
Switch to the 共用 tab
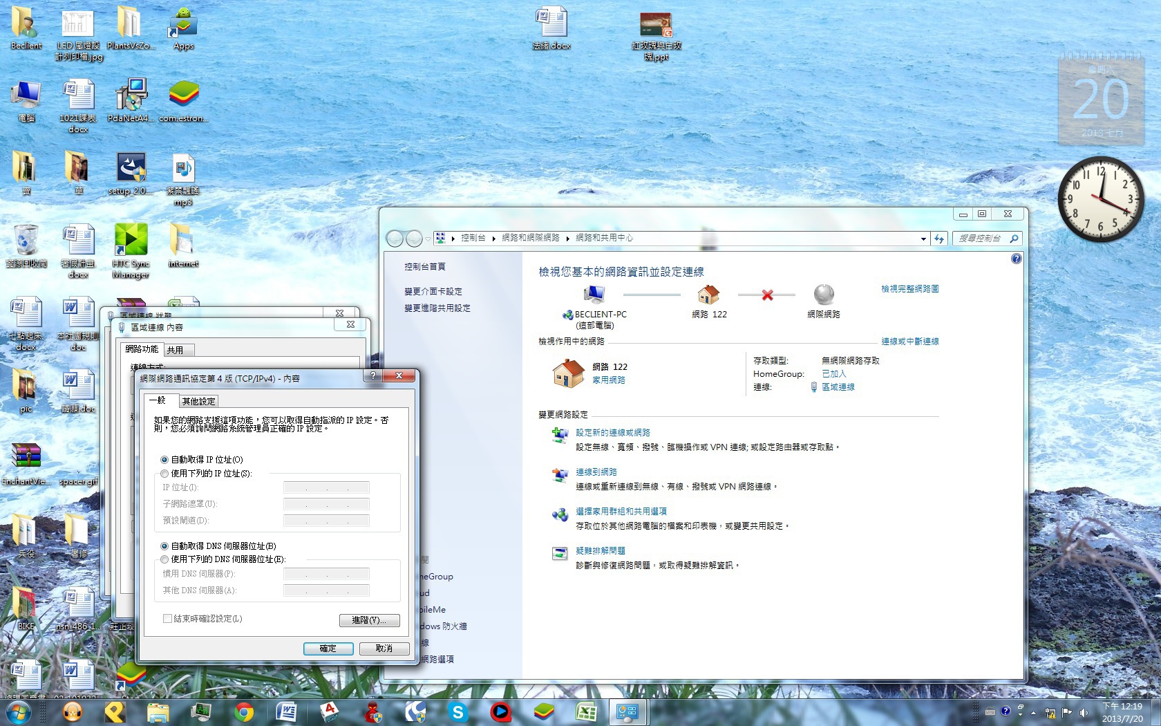tap(176, 350)
